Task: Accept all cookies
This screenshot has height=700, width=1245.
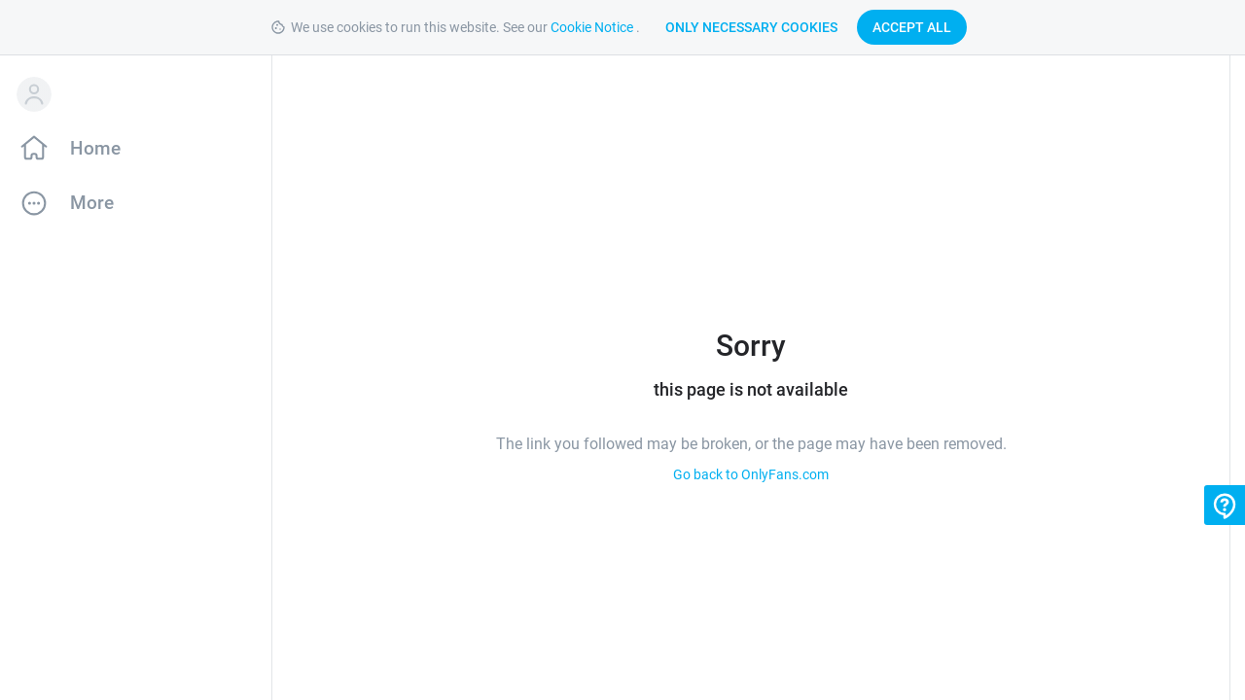Action: (x=911, y=27)
